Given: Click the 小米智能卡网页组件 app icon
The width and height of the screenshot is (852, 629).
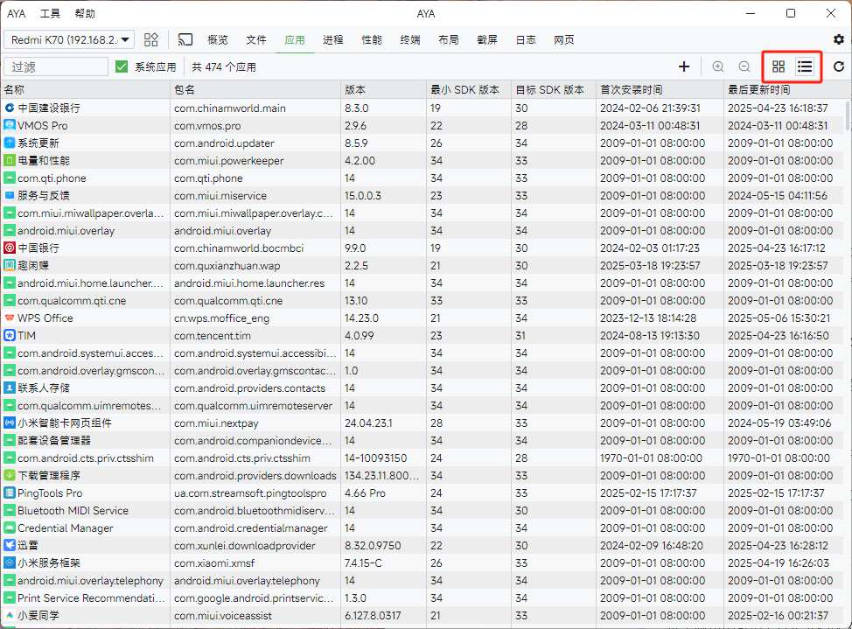Looking at the screenshot, I should coord(10,423).
